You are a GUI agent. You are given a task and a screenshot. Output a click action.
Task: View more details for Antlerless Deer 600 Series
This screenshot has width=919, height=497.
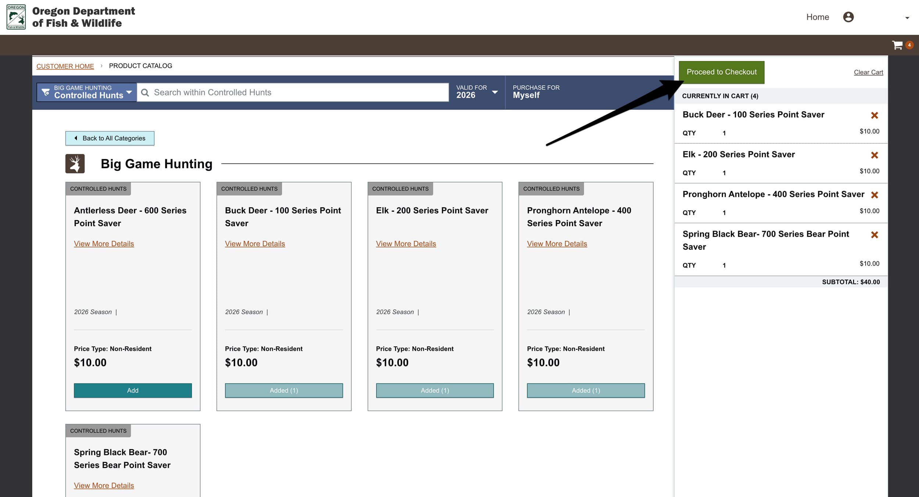click(x=104, y=244)
